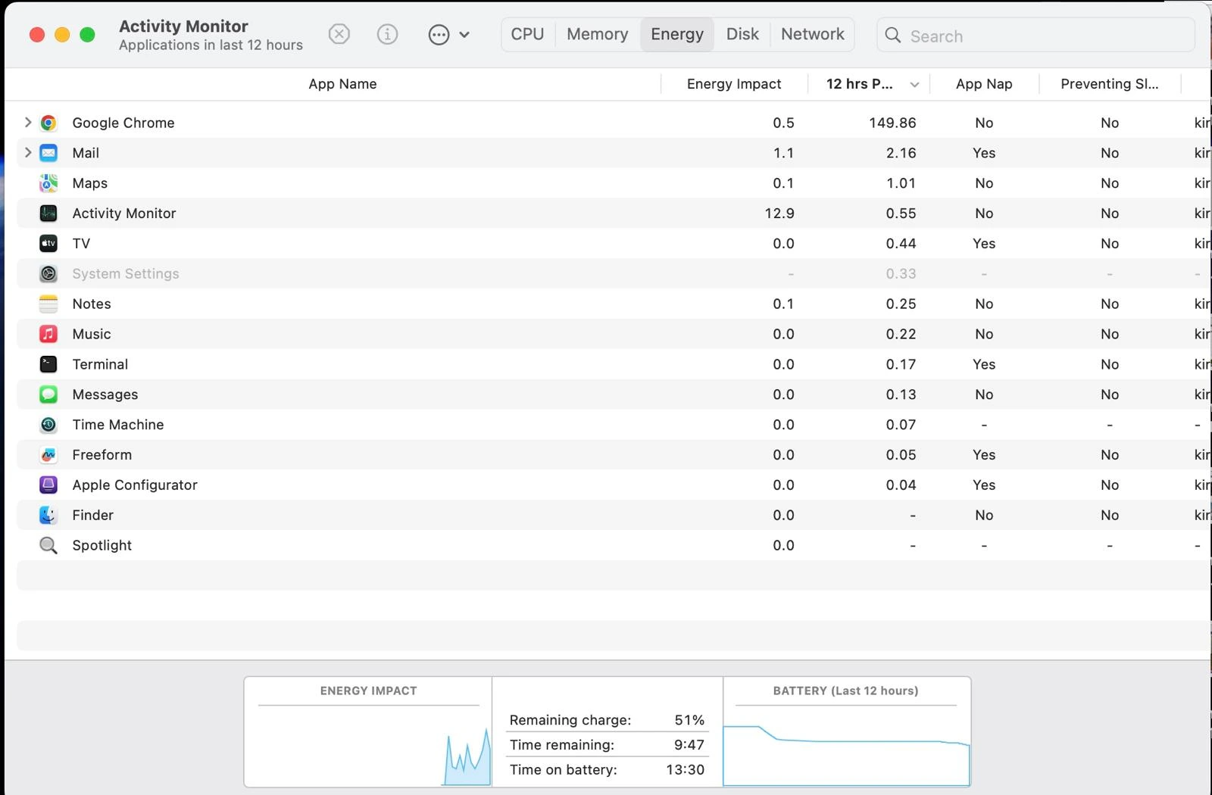Screen dimensions: 1212x795
Task: Select the Activity Monitor row name
Action: click(124, 214)
